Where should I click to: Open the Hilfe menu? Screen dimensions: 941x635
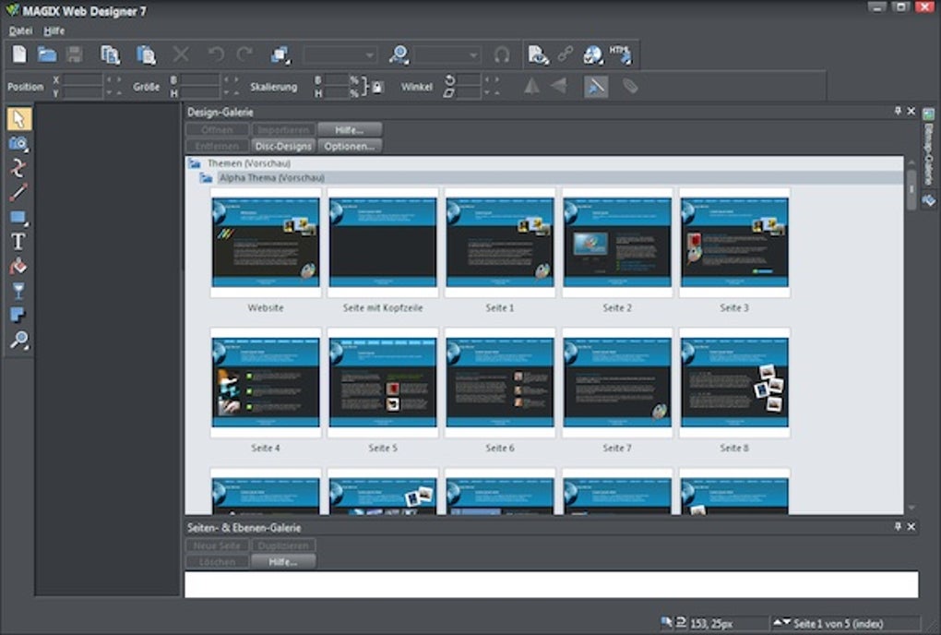coord(54,30)
